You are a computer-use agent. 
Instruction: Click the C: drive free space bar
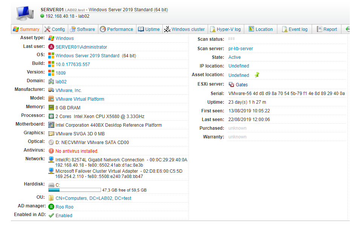[75, 190]
